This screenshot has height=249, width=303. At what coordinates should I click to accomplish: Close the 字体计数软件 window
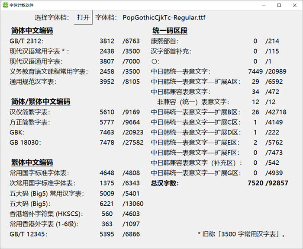(x=294, y=5)
